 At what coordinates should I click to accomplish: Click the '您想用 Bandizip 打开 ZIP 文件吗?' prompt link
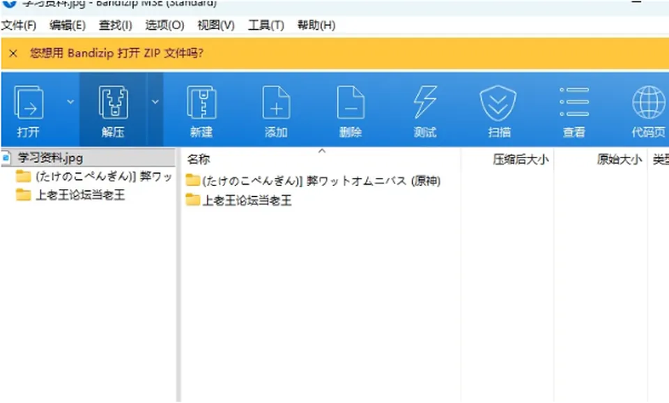point(116,53)
